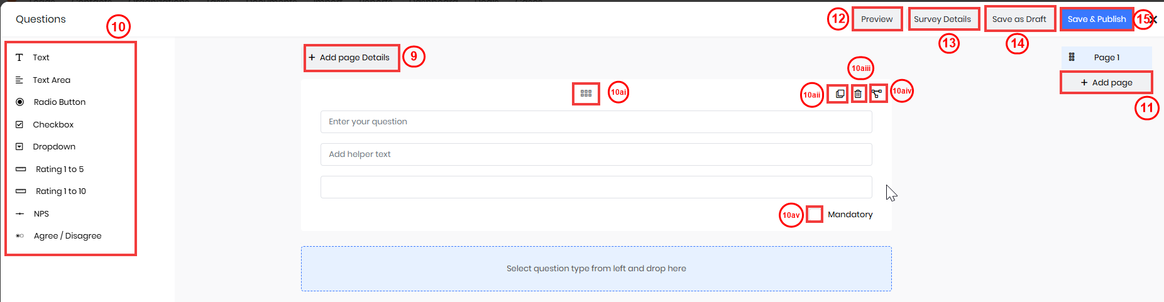The height and width of the screenshot is (302, 1164).
Task: Tick the Mandatory checkbox
Action: 815,214
